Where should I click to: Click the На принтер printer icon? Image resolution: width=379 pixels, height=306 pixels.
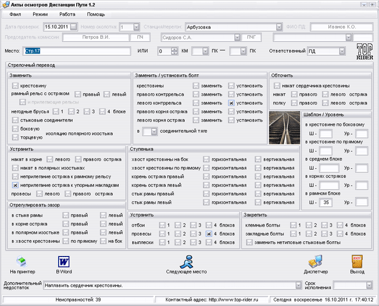(22, 261)
